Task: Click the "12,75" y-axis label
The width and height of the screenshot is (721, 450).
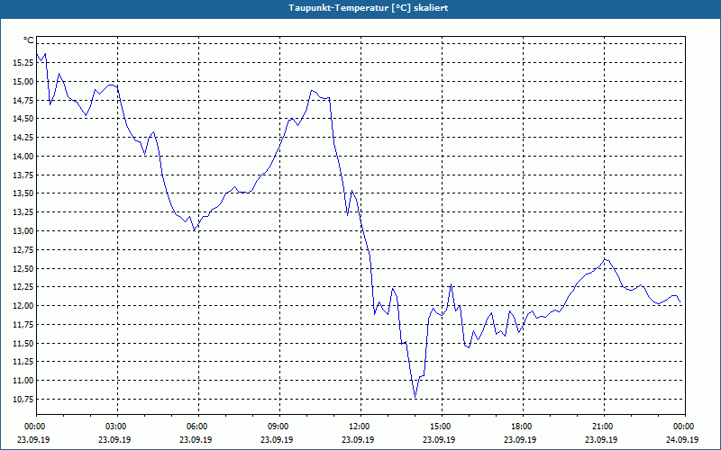Action: (23, 250)
